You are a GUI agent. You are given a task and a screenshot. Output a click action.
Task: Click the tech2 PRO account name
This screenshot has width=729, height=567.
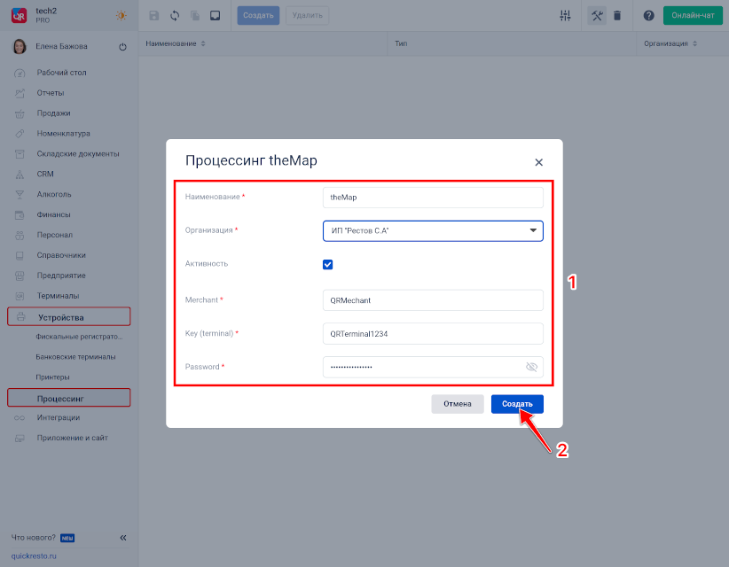tap(46, 15)
